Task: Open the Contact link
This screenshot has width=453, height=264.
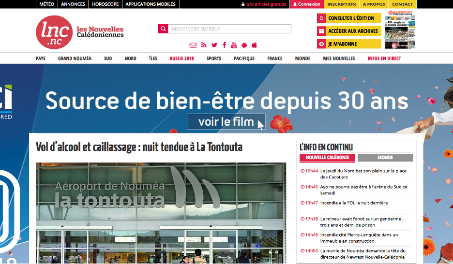Action: tap(403, 4)
